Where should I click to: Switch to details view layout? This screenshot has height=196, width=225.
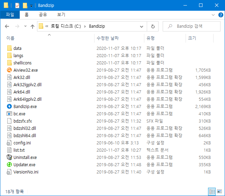tap(212, 191)
